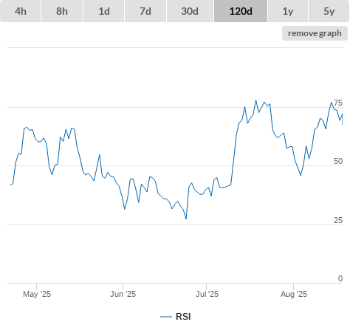Click the remove graph button
This screenshot has width=350, height=336.
(315, 33)
